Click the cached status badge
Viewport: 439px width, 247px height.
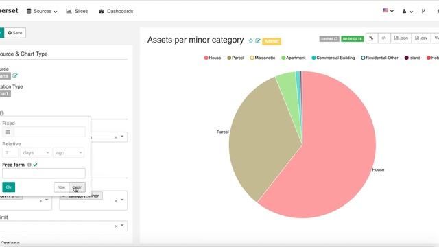[329, 39]
